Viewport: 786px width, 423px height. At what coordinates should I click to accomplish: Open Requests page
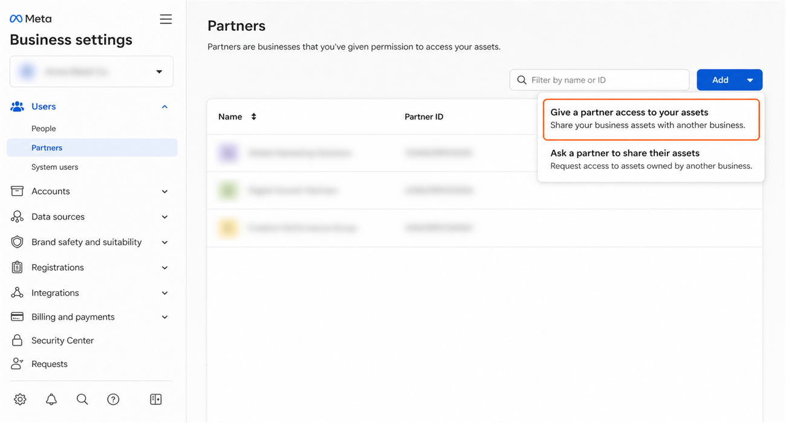pos(50,364)
